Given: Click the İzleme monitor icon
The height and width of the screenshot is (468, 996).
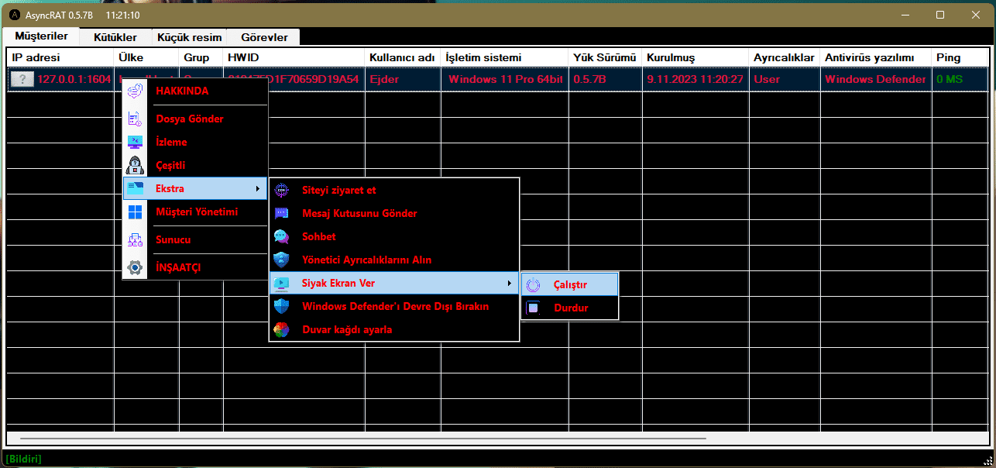Looking at the screenshot, I should (x=135, y=142).
